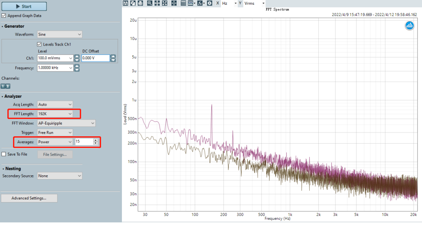Increase Ch1 level with up stepper

coord(77,56)
